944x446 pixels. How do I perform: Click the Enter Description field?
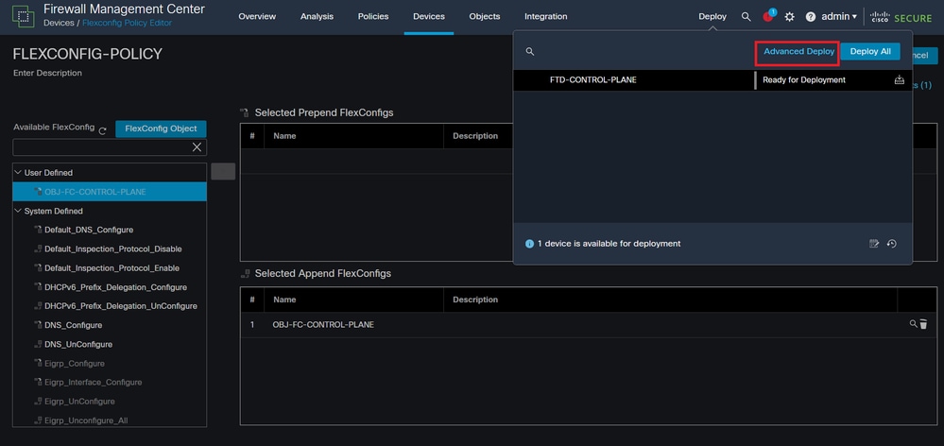point(47,73)
